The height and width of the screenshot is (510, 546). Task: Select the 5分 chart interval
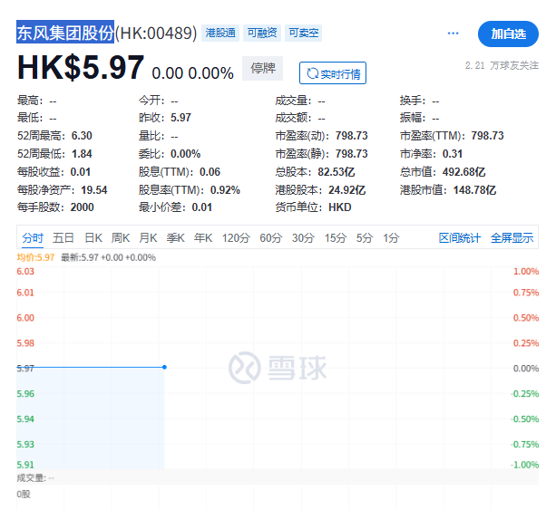tap(365, 238)
